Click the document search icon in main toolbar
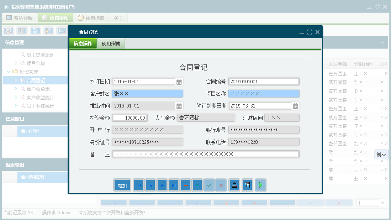This screenshot has height=220, width=391. [x=8, y=31]
